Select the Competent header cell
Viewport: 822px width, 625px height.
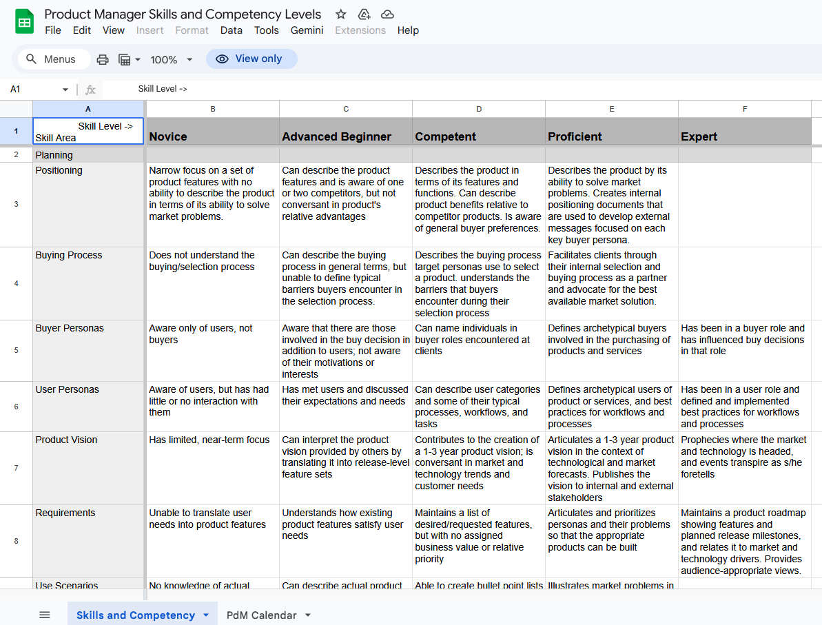479,131
